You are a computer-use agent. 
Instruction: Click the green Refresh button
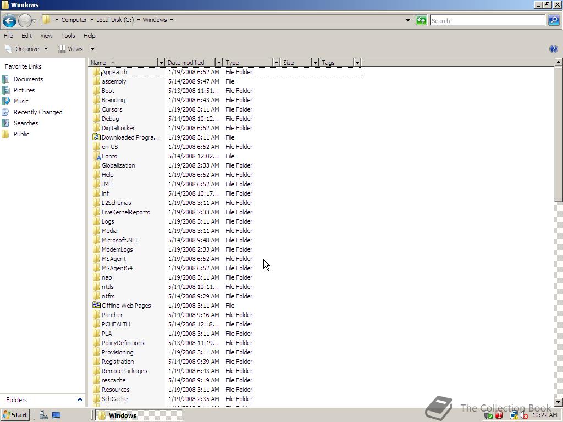tap(421, 20)
